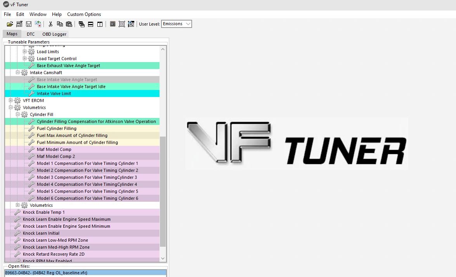Click wrench icon of Knock Enable Temp 1

(x=17, y=212)
